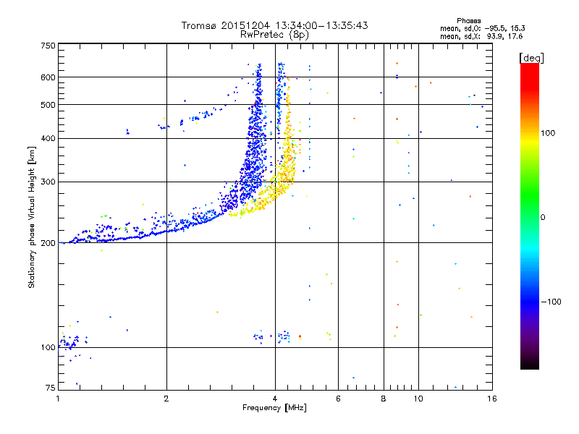Click the '-100' colorbar tick label
The width and height of the screenshot is (579, 434).
(x=551, y=302)
